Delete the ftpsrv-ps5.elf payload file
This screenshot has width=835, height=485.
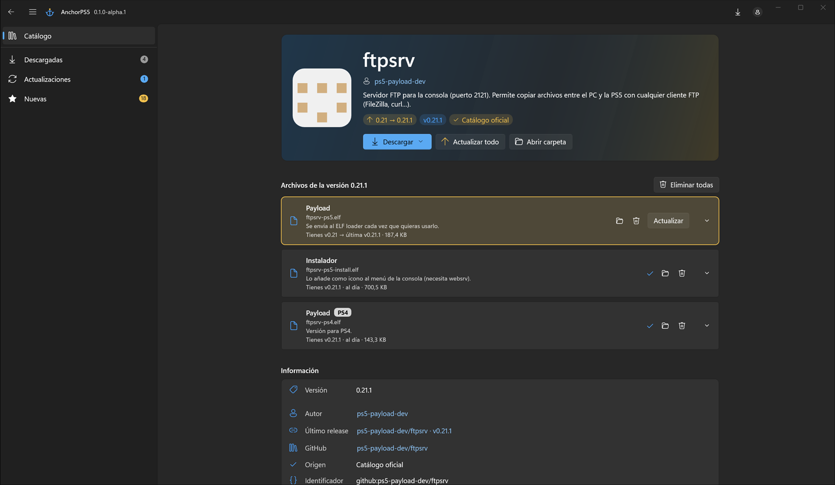coord(636,221)
